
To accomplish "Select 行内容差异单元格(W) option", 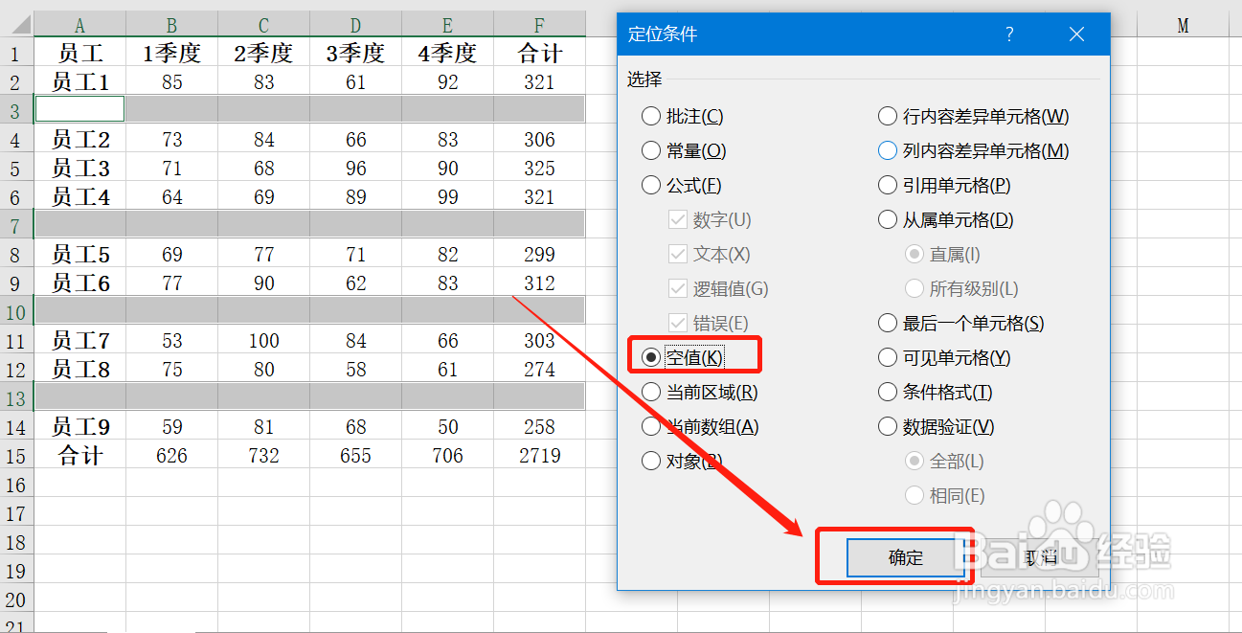I will pyautogui.click(x=888, y=115).
